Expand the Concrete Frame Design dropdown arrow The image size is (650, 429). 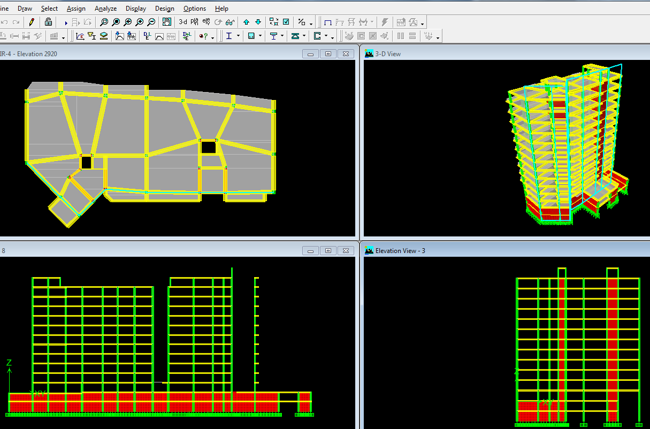(x=261, y=37)
